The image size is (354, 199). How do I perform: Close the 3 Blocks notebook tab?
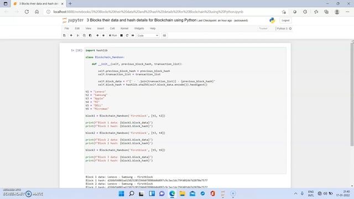coord(63,4)
